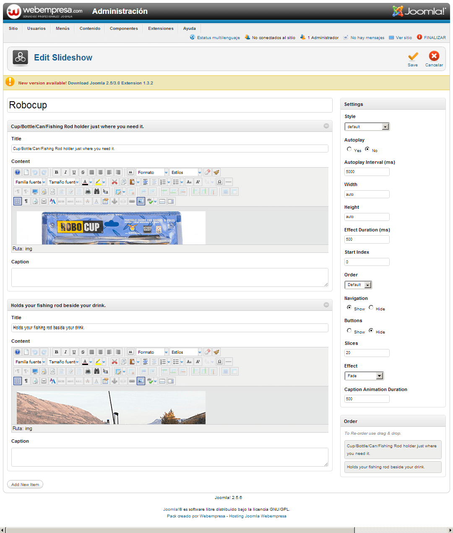
Task: Set Autoplay to Yes
Action: click(x=349, y=149)
